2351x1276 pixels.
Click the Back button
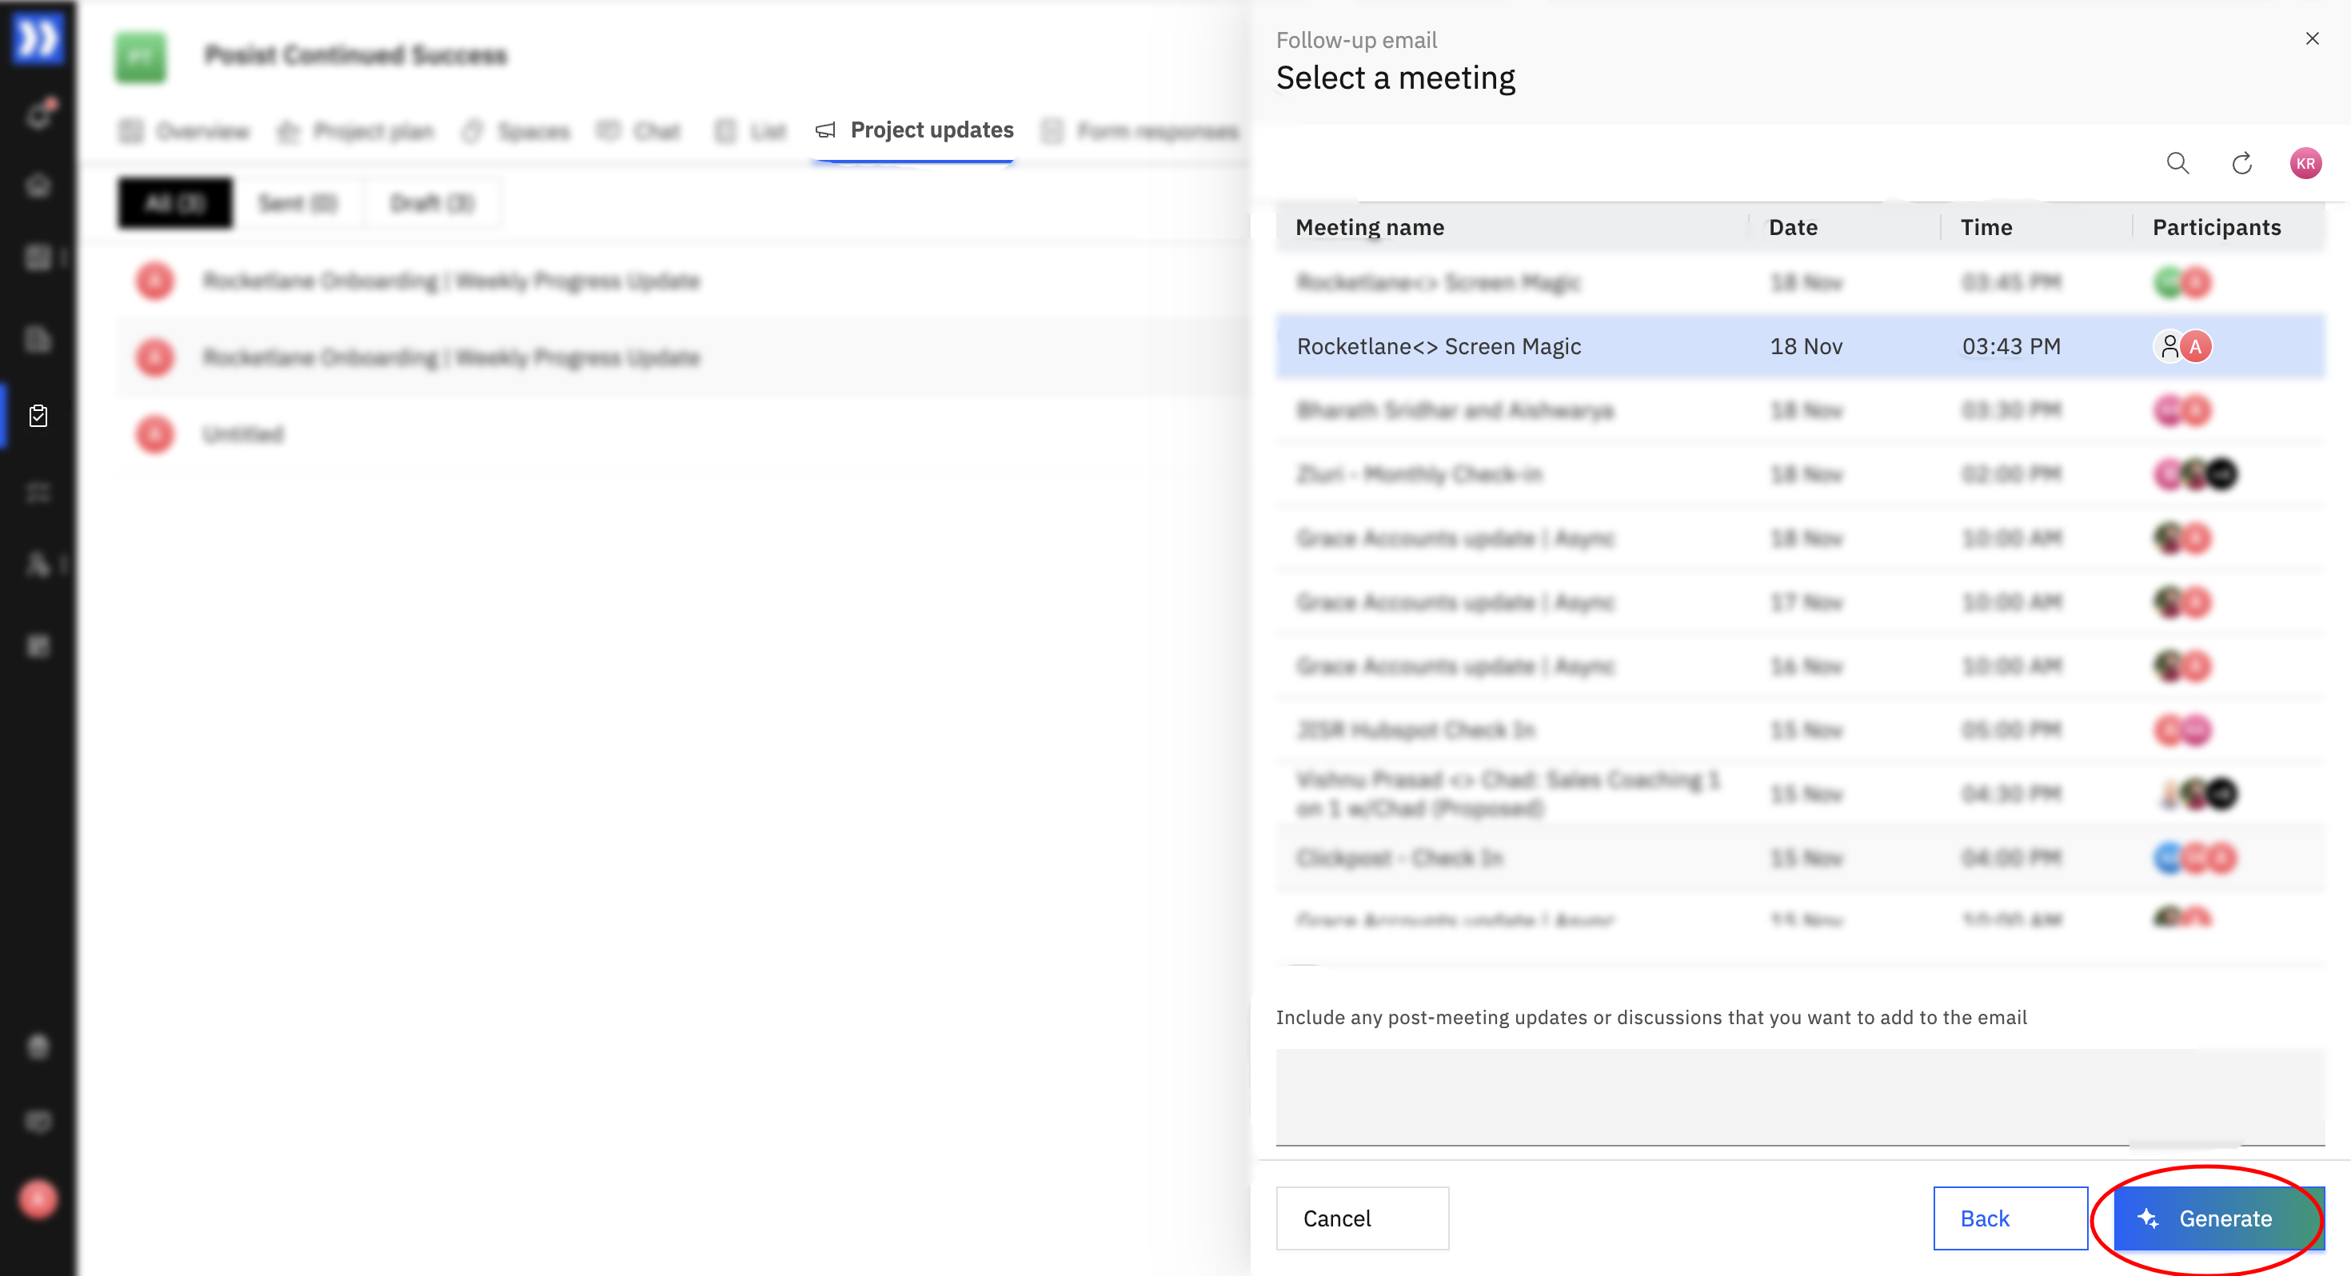(2010, 1218)
